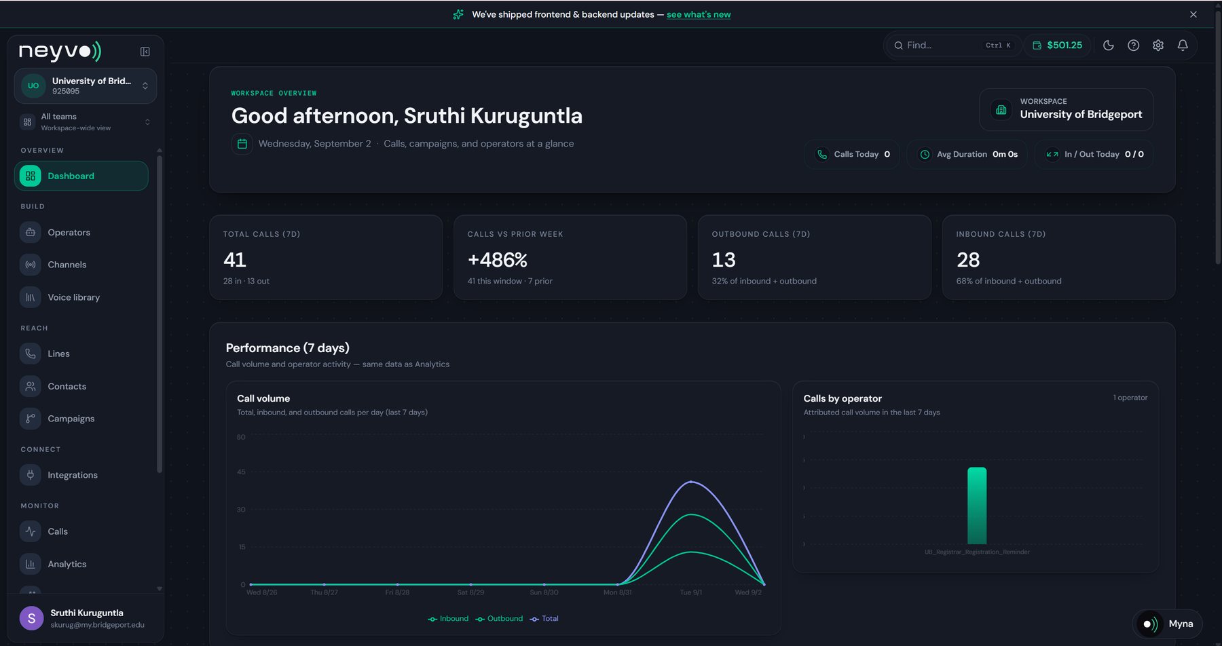This screenshot has height=646, width=1222.
Task: Click the Outbound Calls (7D) card
Action: (x=815, y=257)
